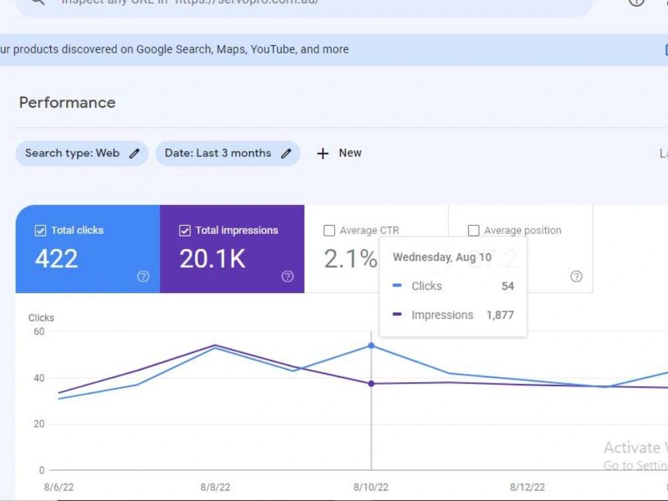
Task: Select the Total clicks metric card
Action: [88, 248]
